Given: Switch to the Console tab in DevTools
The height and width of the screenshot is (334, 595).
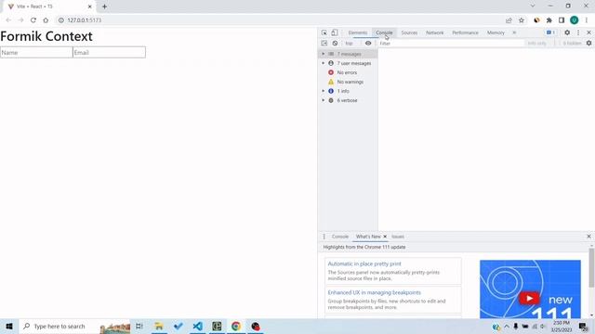Looking at the screenshot, I should (x=384, y=32).
